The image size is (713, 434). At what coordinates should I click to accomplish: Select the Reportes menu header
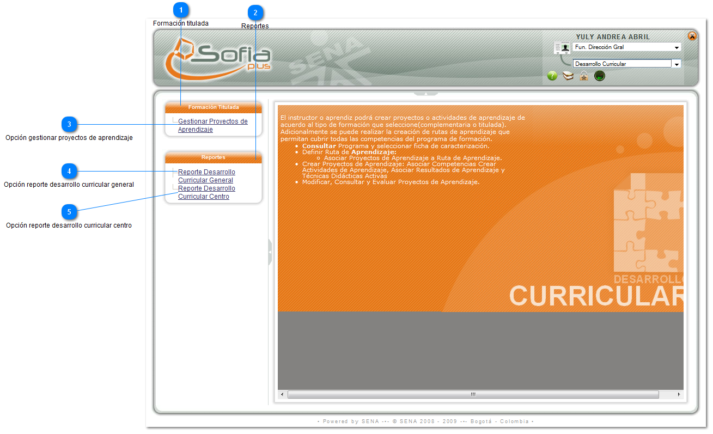click(x=214, y=157)
